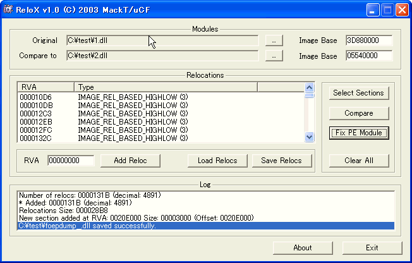The height and width of the screenshot is (263, 412).
Task: Close the ReloX window
Action: pyautogui.click(x=403, y=10)
